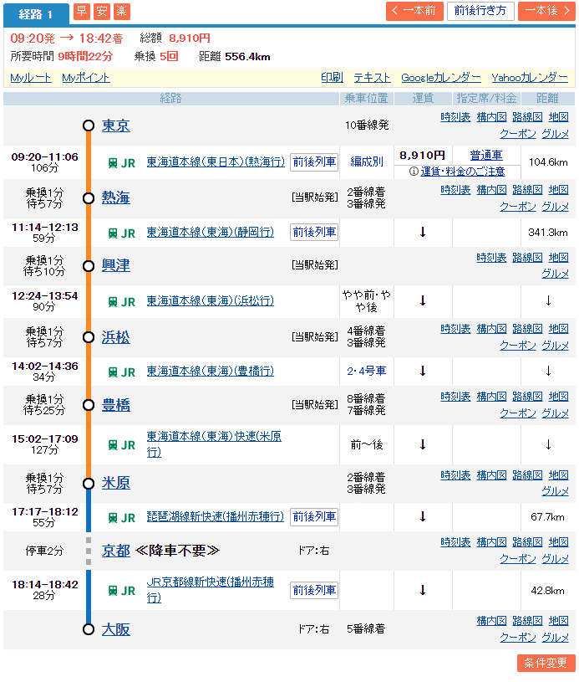Open the 米原 station link
The image size is (579, 682).
coord(115,483)
